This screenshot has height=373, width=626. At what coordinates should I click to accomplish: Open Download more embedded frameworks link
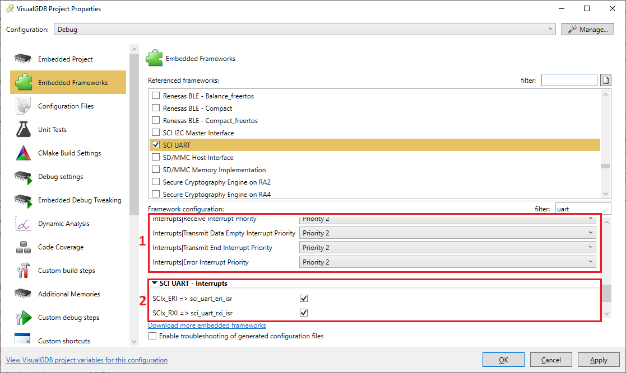(207, 325)
